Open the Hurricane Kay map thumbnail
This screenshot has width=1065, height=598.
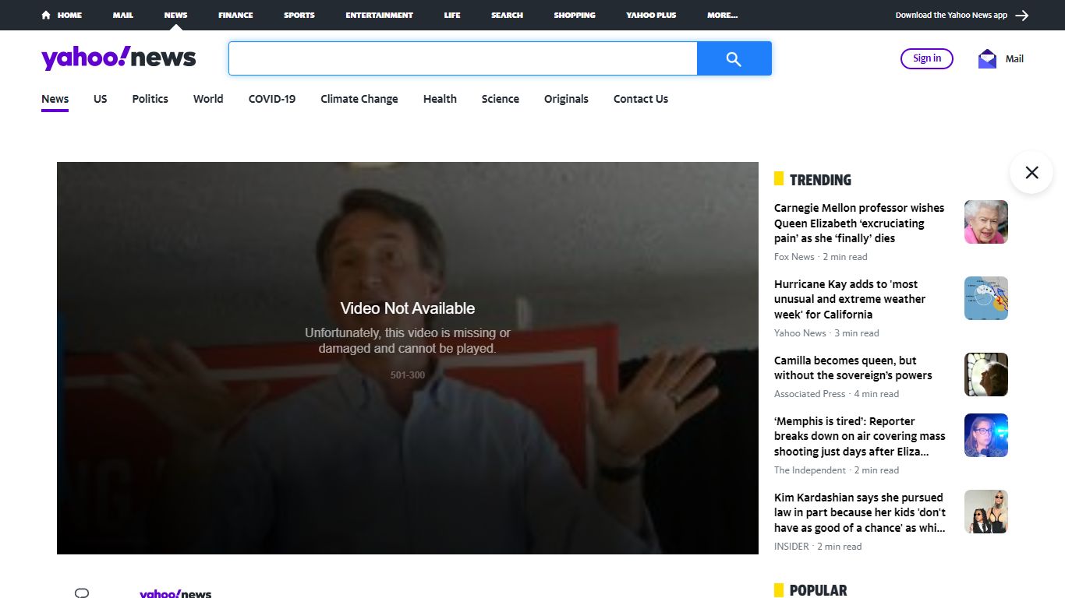point(986,298)
